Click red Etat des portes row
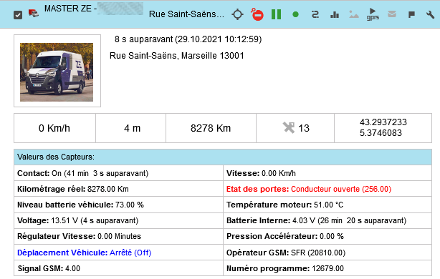The height and width of the screenshot is (279, 440). (x=327, y=189)
